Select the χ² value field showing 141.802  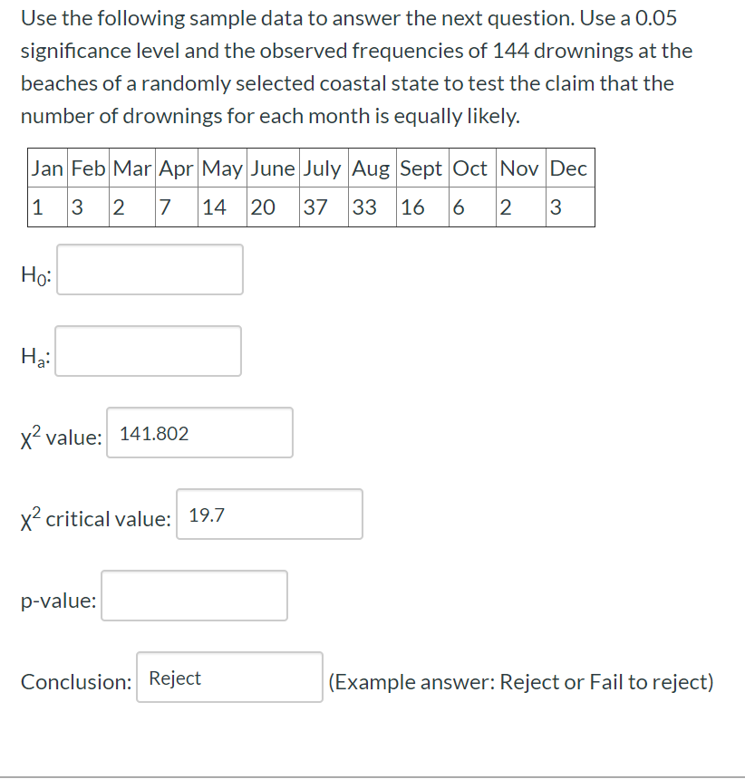[x=199, y=433]
